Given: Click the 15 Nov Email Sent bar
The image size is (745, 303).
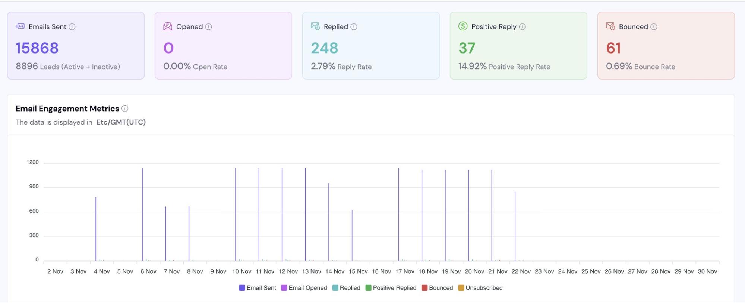Looking at the screenshot, I should (x=352, y=236).
